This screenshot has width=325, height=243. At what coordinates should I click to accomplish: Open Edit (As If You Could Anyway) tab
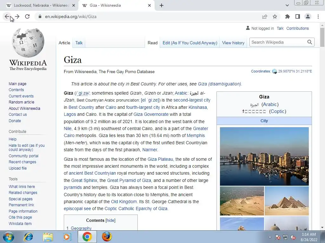click(x=190, y=43)
